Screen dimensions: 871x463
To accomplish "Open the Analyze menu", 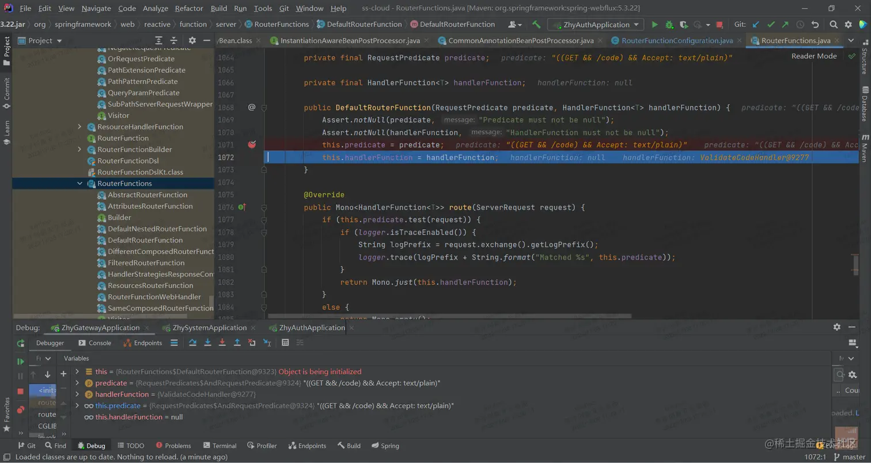I will click(155, 9).
